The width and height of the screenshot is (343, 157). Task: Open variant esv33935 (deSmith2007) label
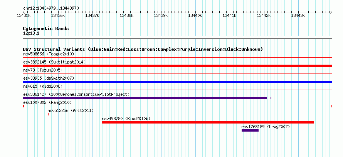49,78
